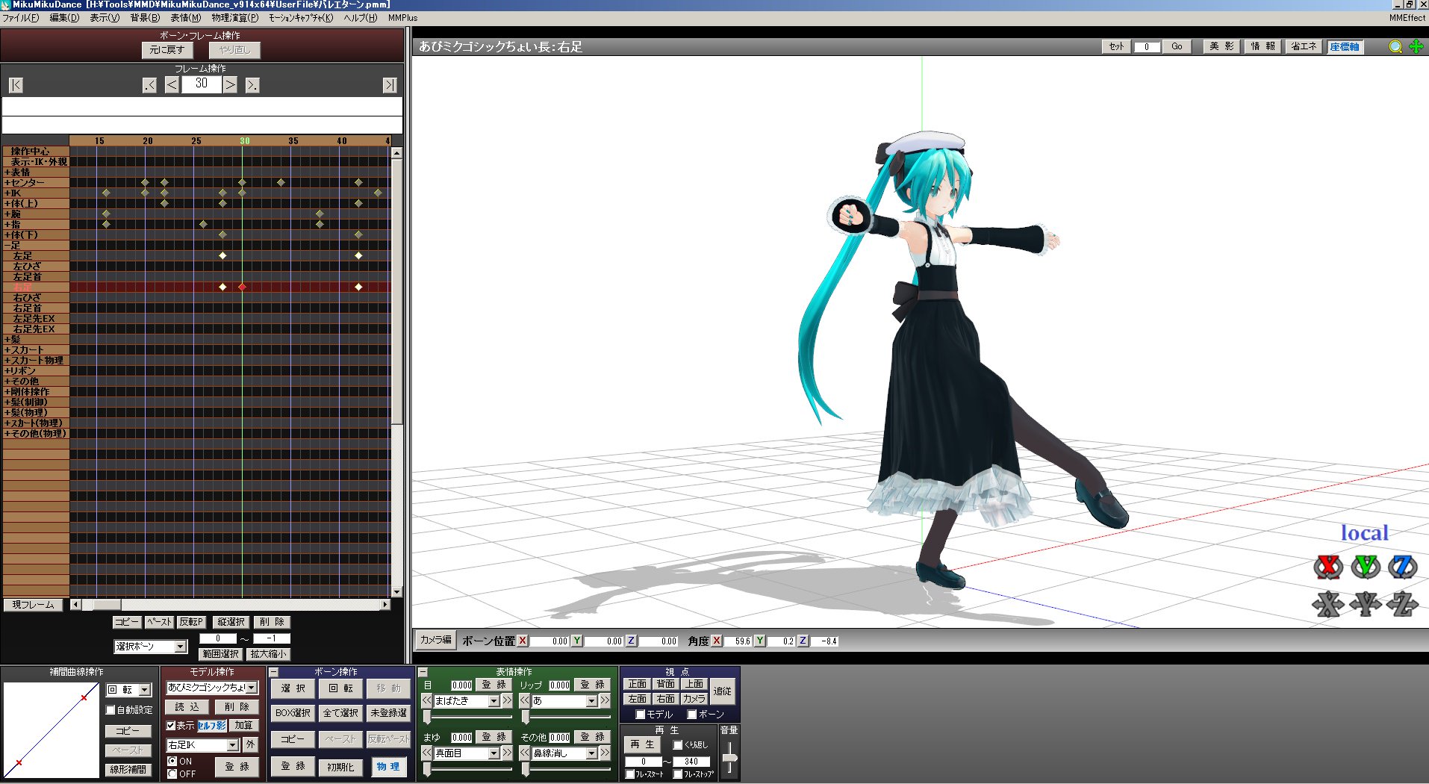This screenshot has width=1429, height=784.
Task: Open the 物理演算(P) menu
Action: tap(233, 17)
